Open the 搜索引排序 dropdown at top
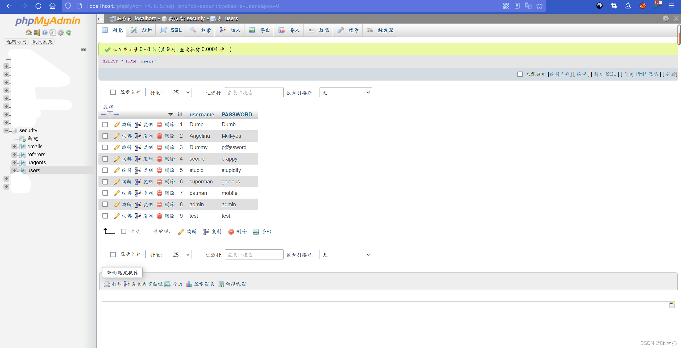The height and width of the screenshot is (348, 681). [x=345, y=92]
